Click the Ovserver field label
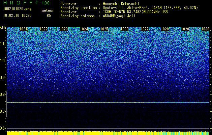Viewport: 212px width, 135px height. 68,4
